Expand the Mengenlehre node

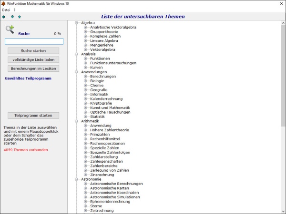[x=85, y=45]
